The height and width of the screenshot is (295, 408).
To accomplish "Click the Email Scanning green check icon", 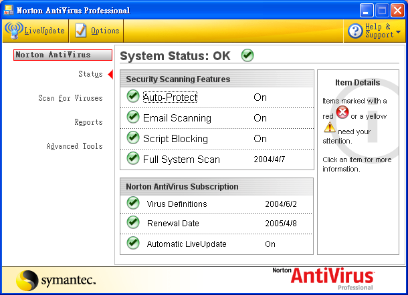I will click(133, 117).
